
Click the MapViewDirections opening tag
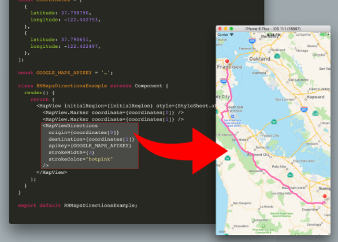tap(70, 126)
